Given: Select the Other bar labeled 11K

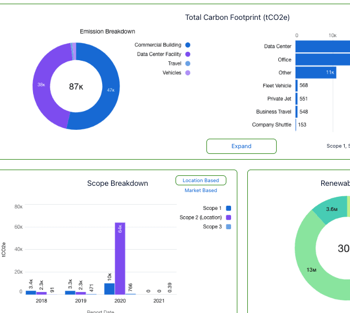Looking at the screenshot, I should (316, 72).
